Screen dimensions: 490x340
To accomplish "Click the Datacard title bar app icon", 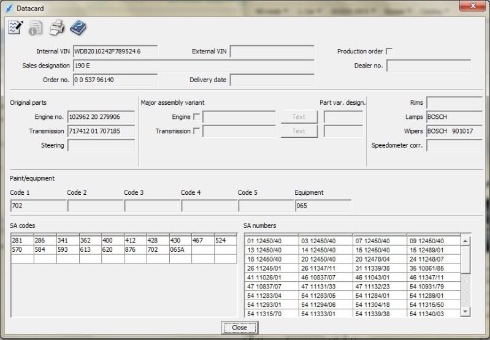I will click(9, 9).
